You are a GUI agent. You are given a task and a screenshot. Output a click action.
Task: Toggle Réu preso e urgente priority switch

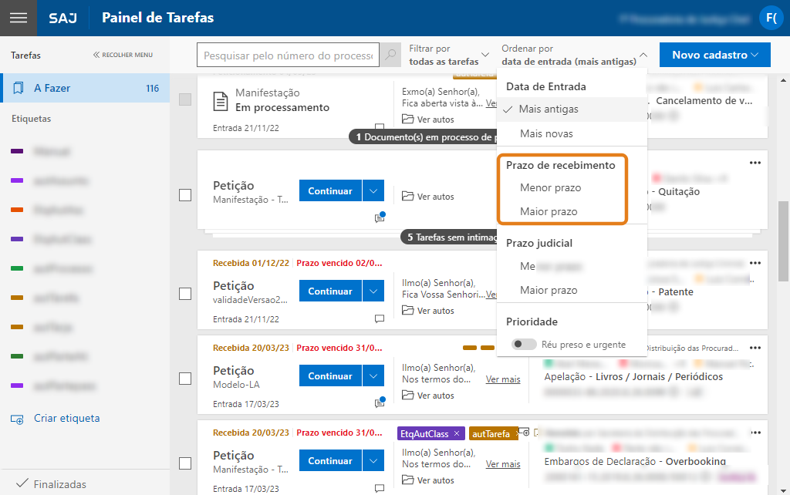click(x=525, y=345)
